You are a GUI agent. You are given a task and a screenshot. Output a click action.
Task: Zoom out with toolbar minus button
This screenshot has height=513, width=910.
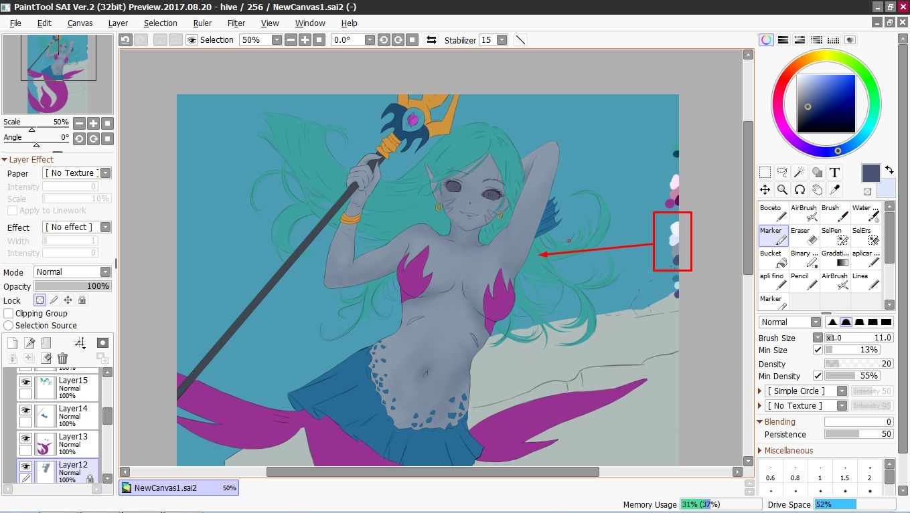click(291, 40)
